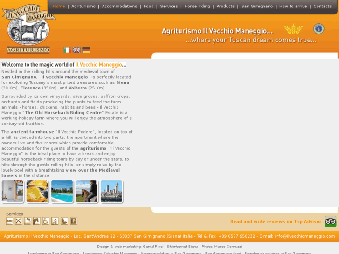Screen dimensions: 339x254
Task: Open the horse rider thumbnail
Action: 86,192
